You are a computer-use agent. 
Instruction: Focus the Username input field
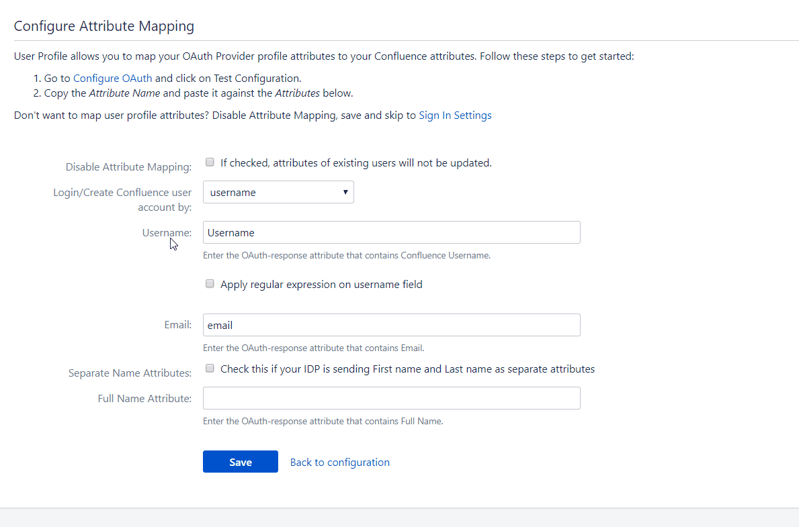tap(391, 232)
